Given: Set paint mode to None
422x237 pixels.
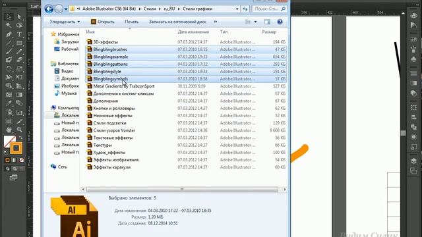Looking at the screenshot, I should click(x=21, y=160).
